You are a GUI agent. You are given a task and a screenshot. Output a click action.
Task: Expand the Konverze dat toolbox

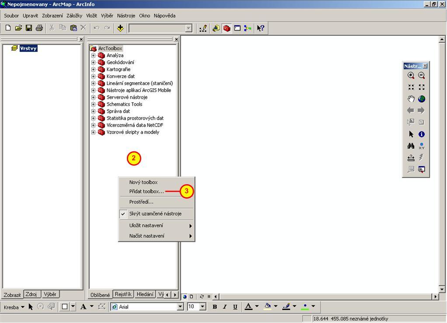tap(93, 76)
